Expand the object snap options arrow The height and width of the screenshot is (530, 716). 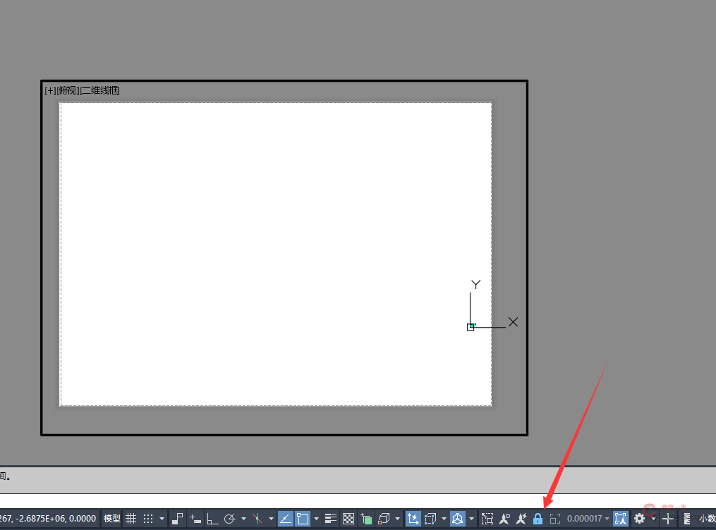pos(317,519)
